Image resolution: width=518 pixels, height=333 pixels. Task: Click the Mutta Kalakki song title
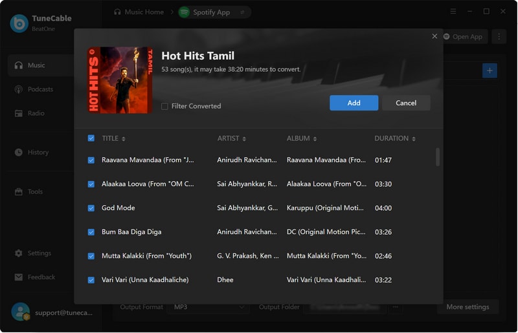(147, 256)
